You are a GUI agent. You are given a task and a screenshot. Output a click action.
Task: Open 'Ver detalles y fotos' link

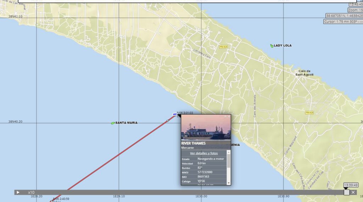tap(204, 153)
